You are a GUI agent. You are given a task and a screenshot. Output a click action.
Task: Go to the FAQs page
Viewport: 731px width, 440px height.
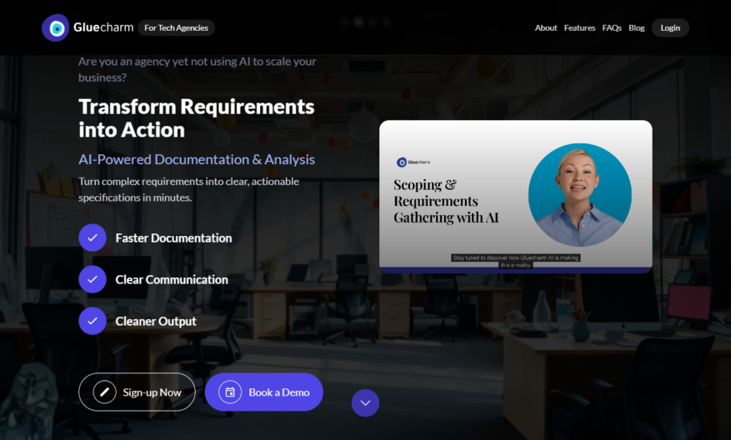point(612,28)
